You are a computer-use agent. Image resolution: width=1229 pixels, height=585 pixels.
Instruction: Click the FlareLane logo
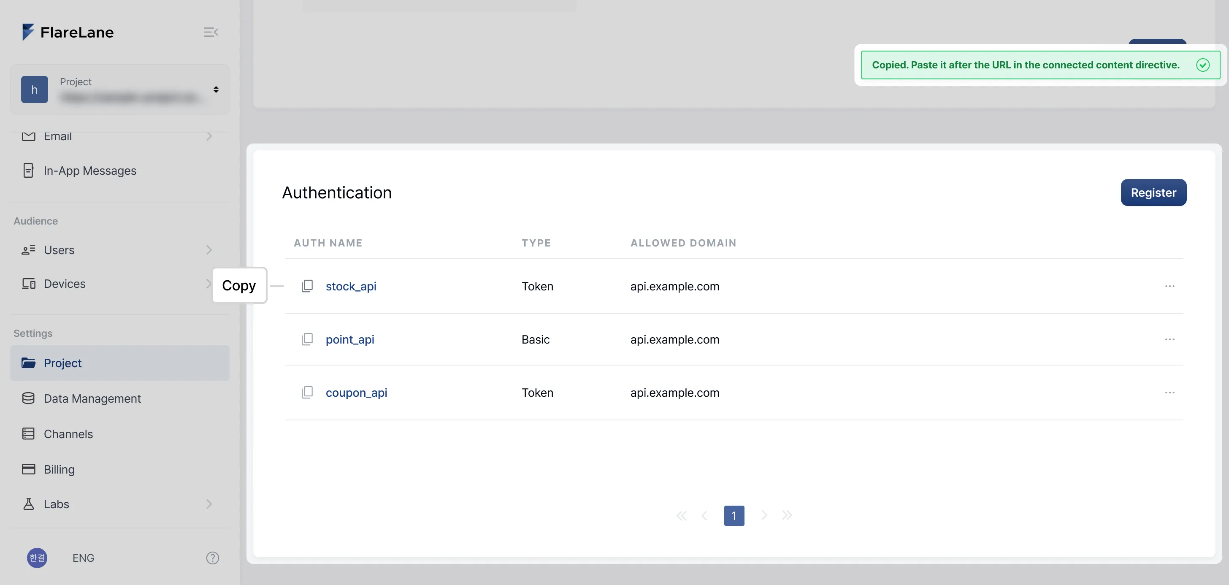click(68, 32)
